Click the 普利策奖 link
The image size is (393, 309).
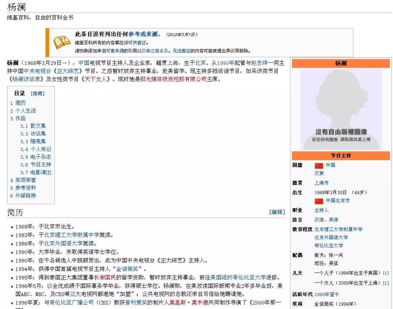click(x=136, y=303)
